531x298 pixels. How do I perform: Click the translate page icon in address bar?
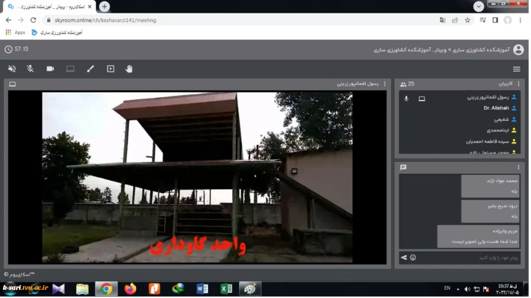tap(442, 20)
